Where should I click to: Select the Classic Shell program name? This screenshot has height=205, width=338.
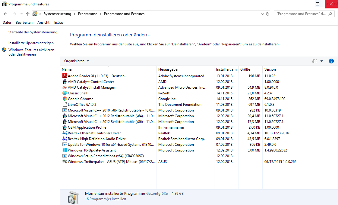click(x=77, y=93)
